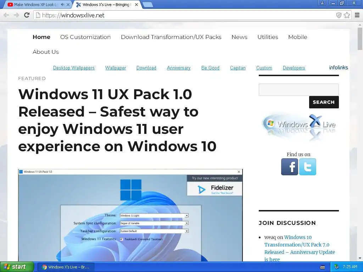Follow the Anniversary link

tap(179, 68)
